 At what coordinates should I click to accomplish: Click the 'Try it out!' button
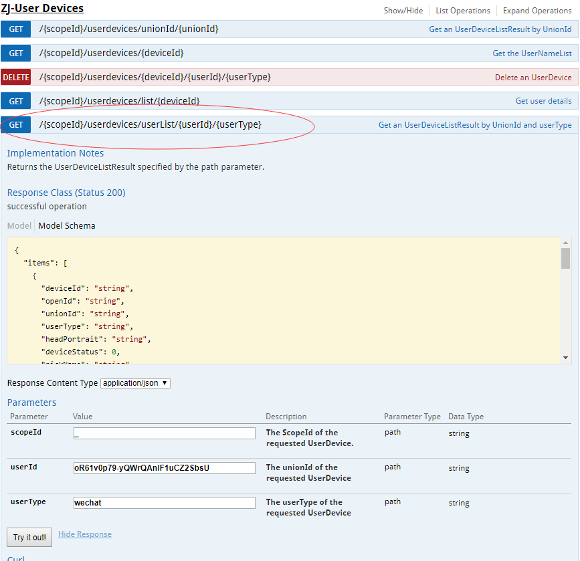29,538
